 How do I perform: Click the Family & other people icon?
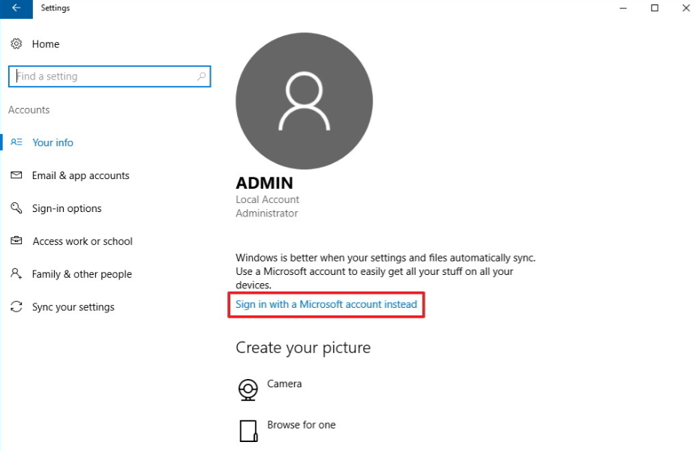point(16,274)
